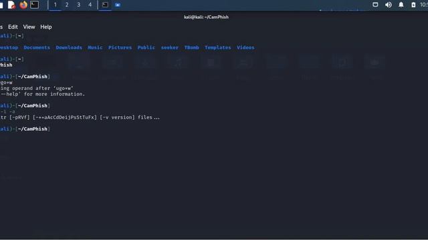Open the Help menu in terminal
The width and height of the screenshot is (428, 240).
[x=46, y=27]
